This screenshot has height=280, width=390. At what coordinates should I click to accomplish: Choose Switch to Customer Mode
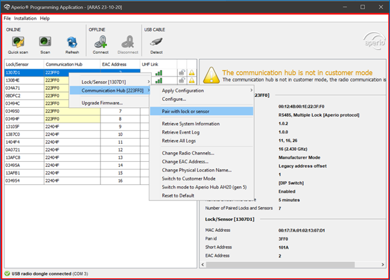(201, 179)
